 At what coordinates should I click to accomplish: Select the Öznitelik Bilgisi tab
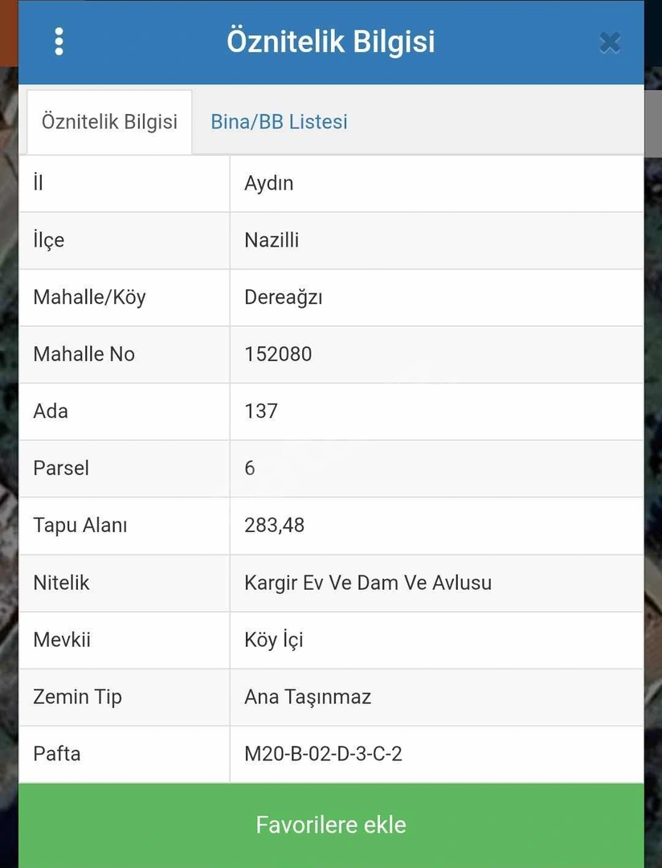[x=109, y=122]
